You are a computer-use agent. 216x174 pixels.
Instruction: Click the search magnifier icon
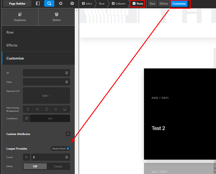click(49, 3)
